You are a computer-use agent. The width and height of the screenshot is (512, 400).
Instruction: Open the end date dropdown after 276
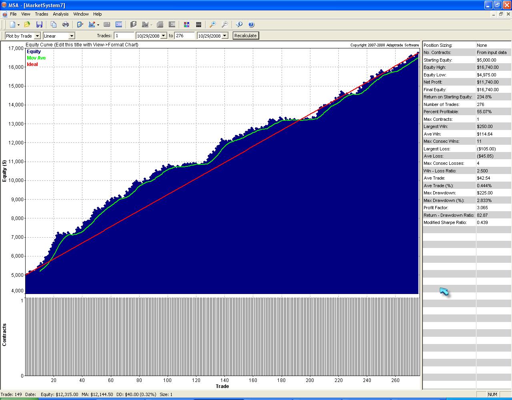(x=225, y=36)
